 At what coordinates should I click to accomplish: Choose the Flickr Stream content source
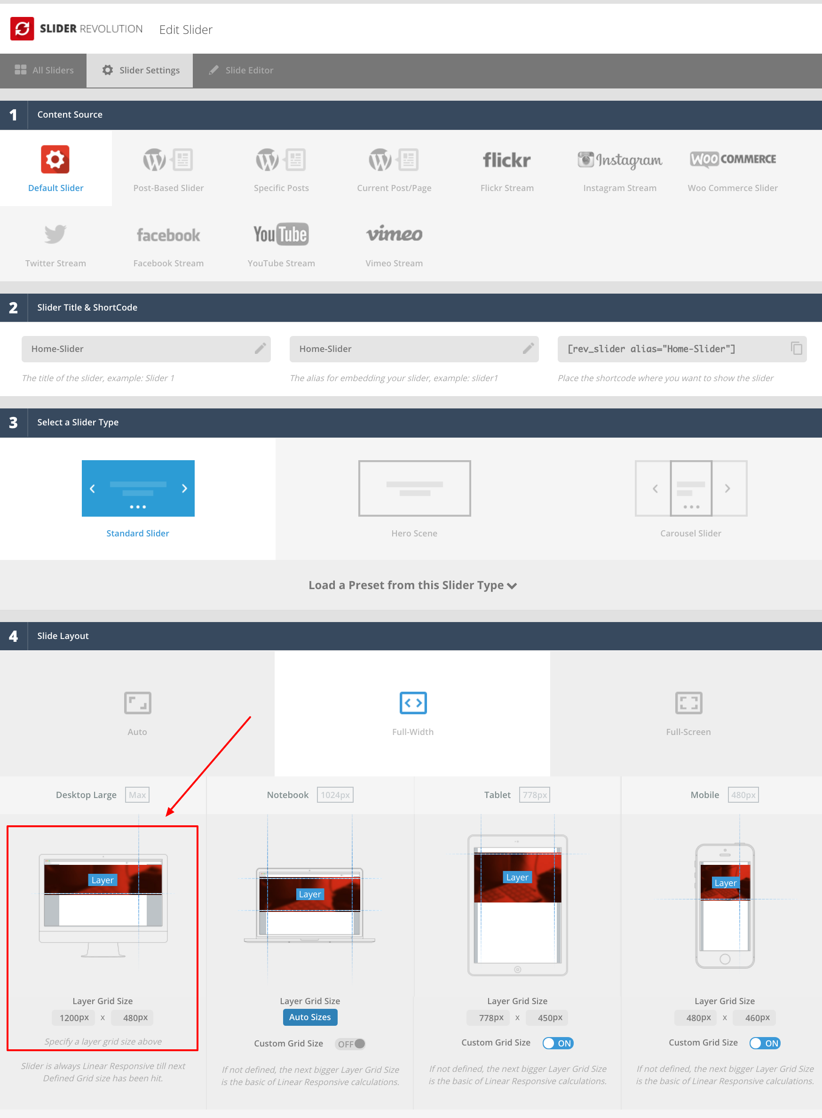click(x=506, y=169)
